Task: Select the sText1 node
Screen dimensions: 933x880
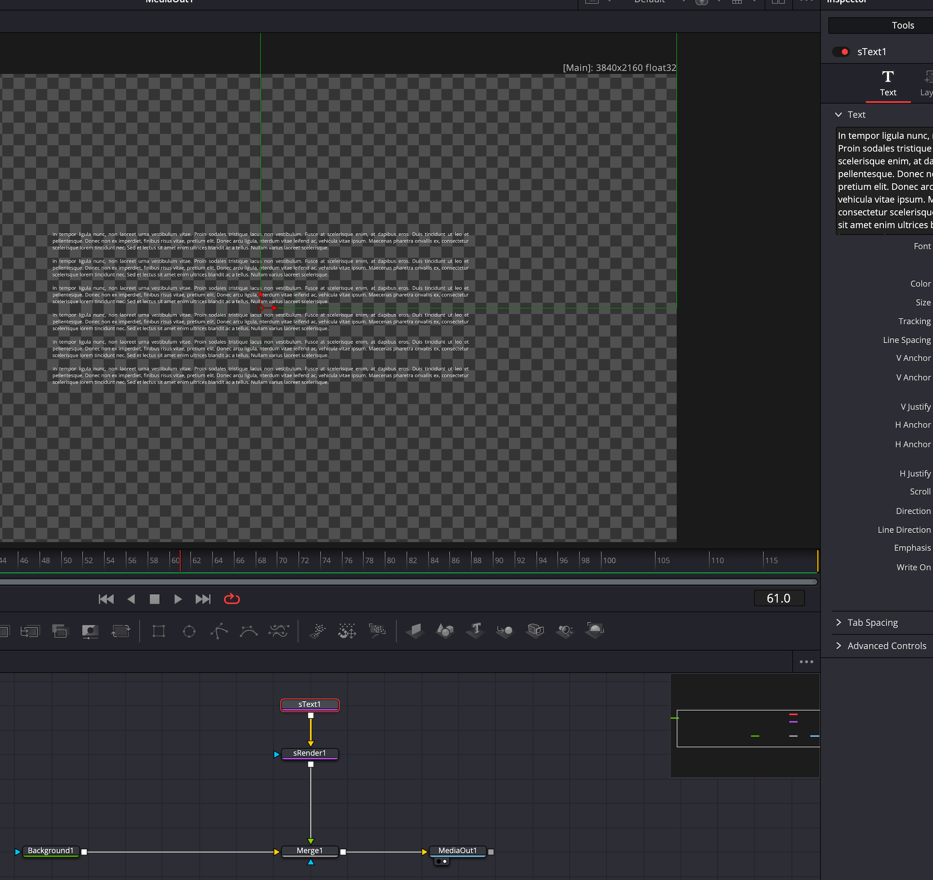Action: 310,705
